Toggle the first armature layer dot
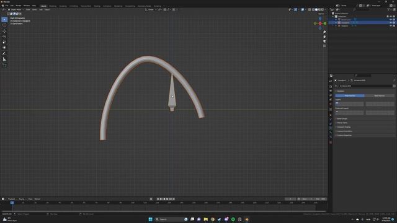Screen dimensions: 397x223 coord(337,103)
